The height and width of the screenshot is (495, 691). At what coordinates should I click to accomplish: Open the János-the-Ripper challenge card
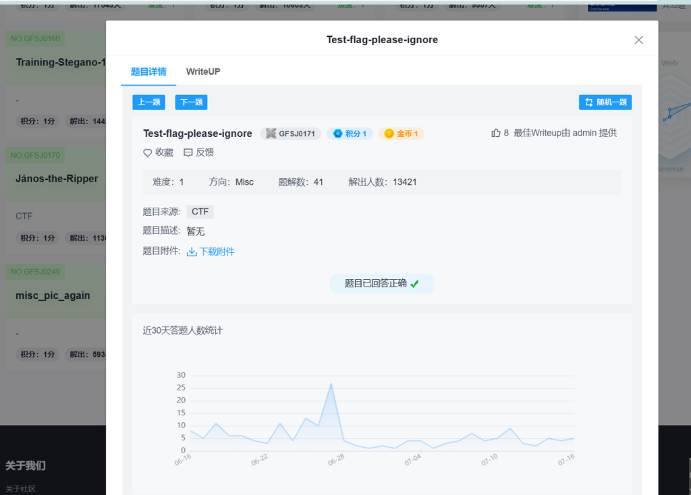57,179
